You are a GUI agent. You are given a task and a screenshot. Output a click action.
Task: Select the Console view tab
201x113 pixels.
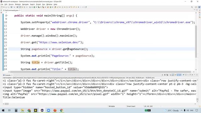click(x=8, y=75)
